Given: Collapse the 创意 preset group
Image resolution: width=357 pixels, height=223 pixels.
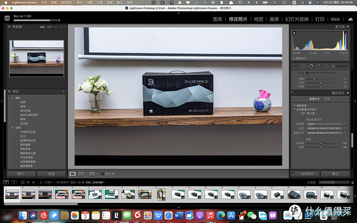Looking at the screenshot, I should point(12,128).
